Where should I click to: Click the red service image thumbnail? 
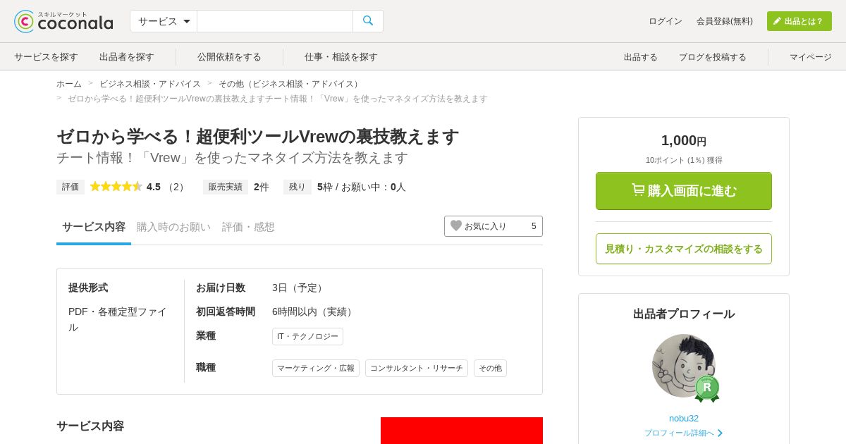click(462, 431)
